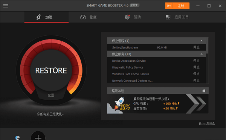This screenshot has height=140, width=226.
Task: Click the lock icon on 超级加速
Action: click(x=204, y=91)
